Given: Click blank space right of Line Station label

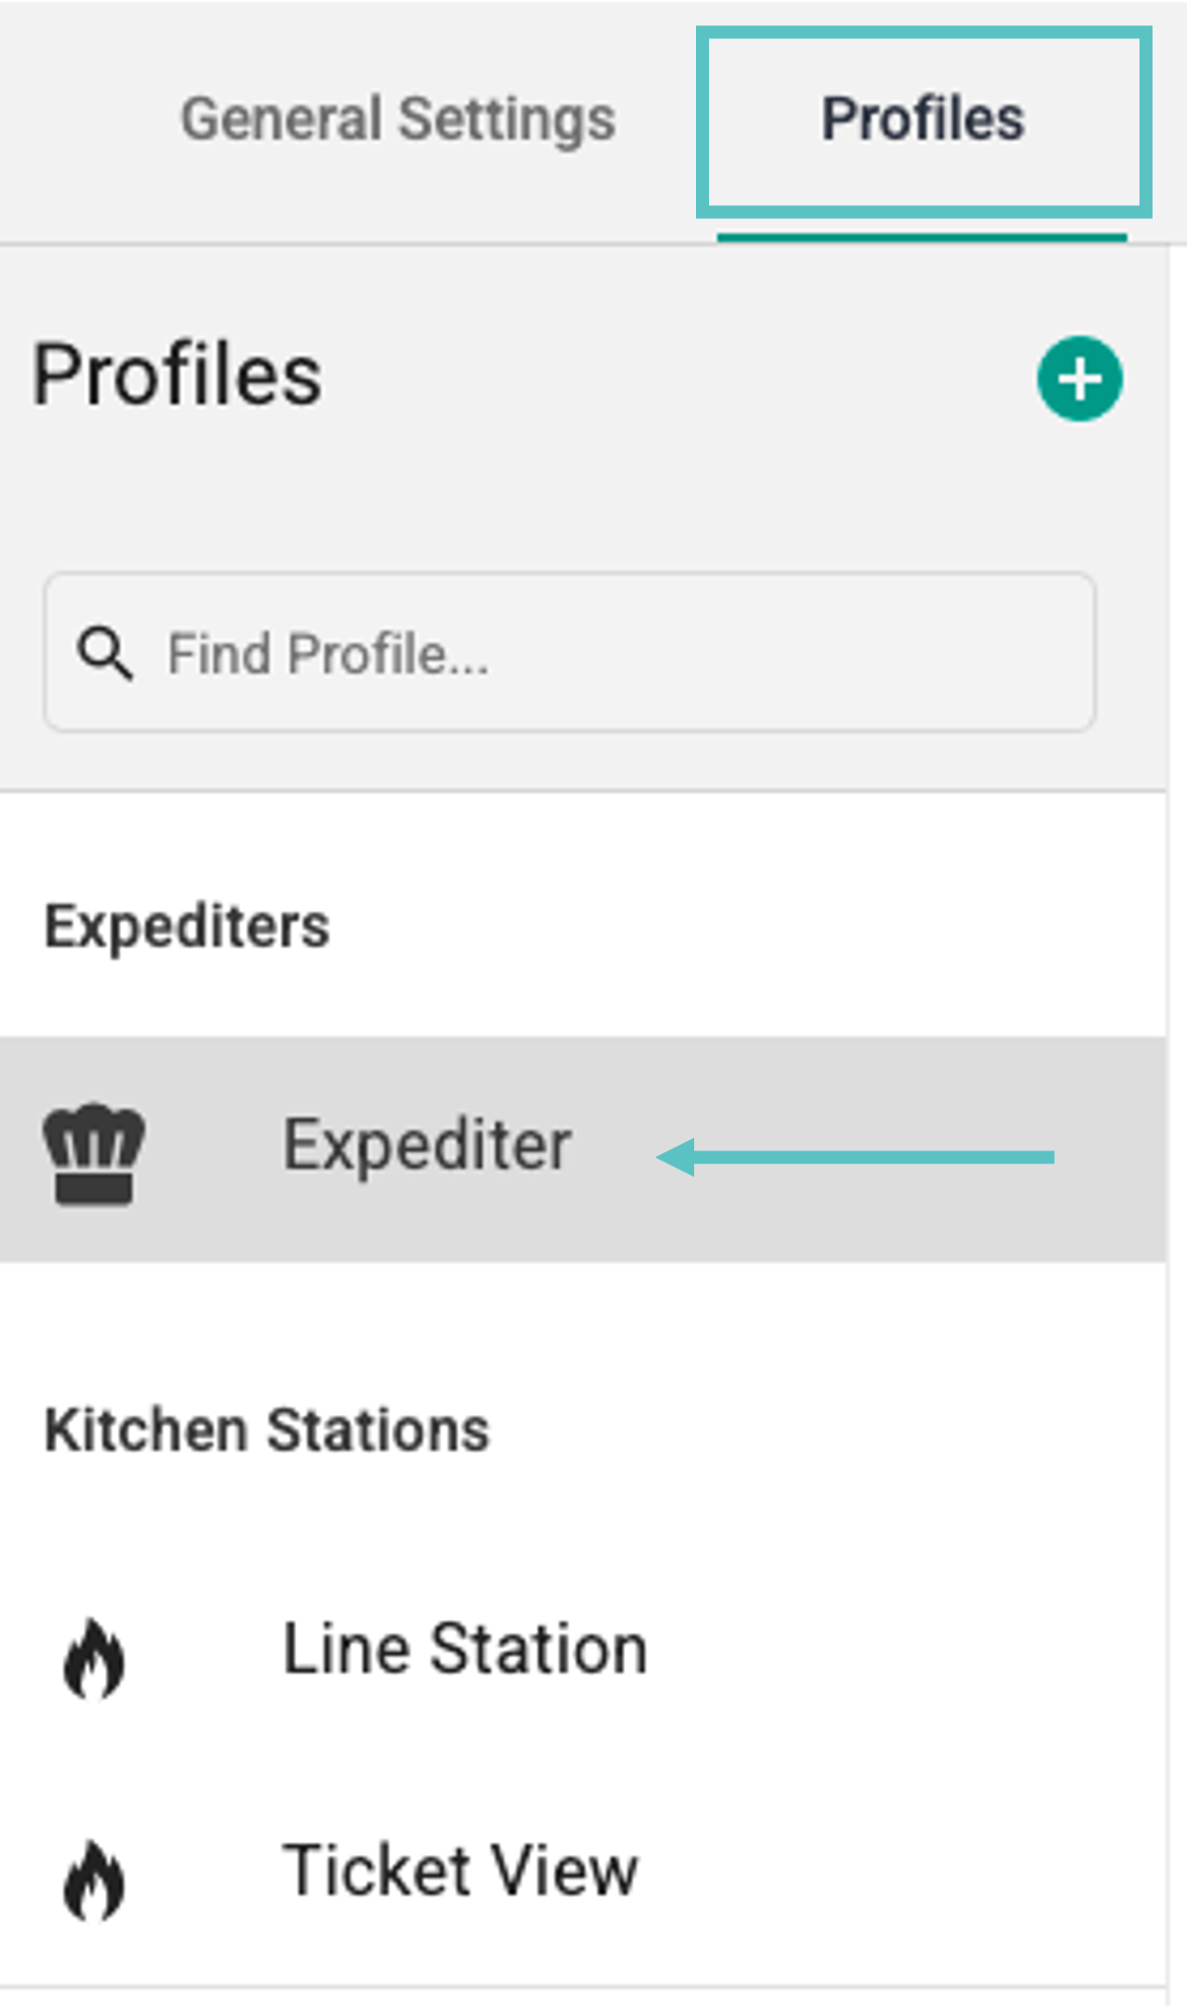Looking at the screenshot, I should 894,1649.
